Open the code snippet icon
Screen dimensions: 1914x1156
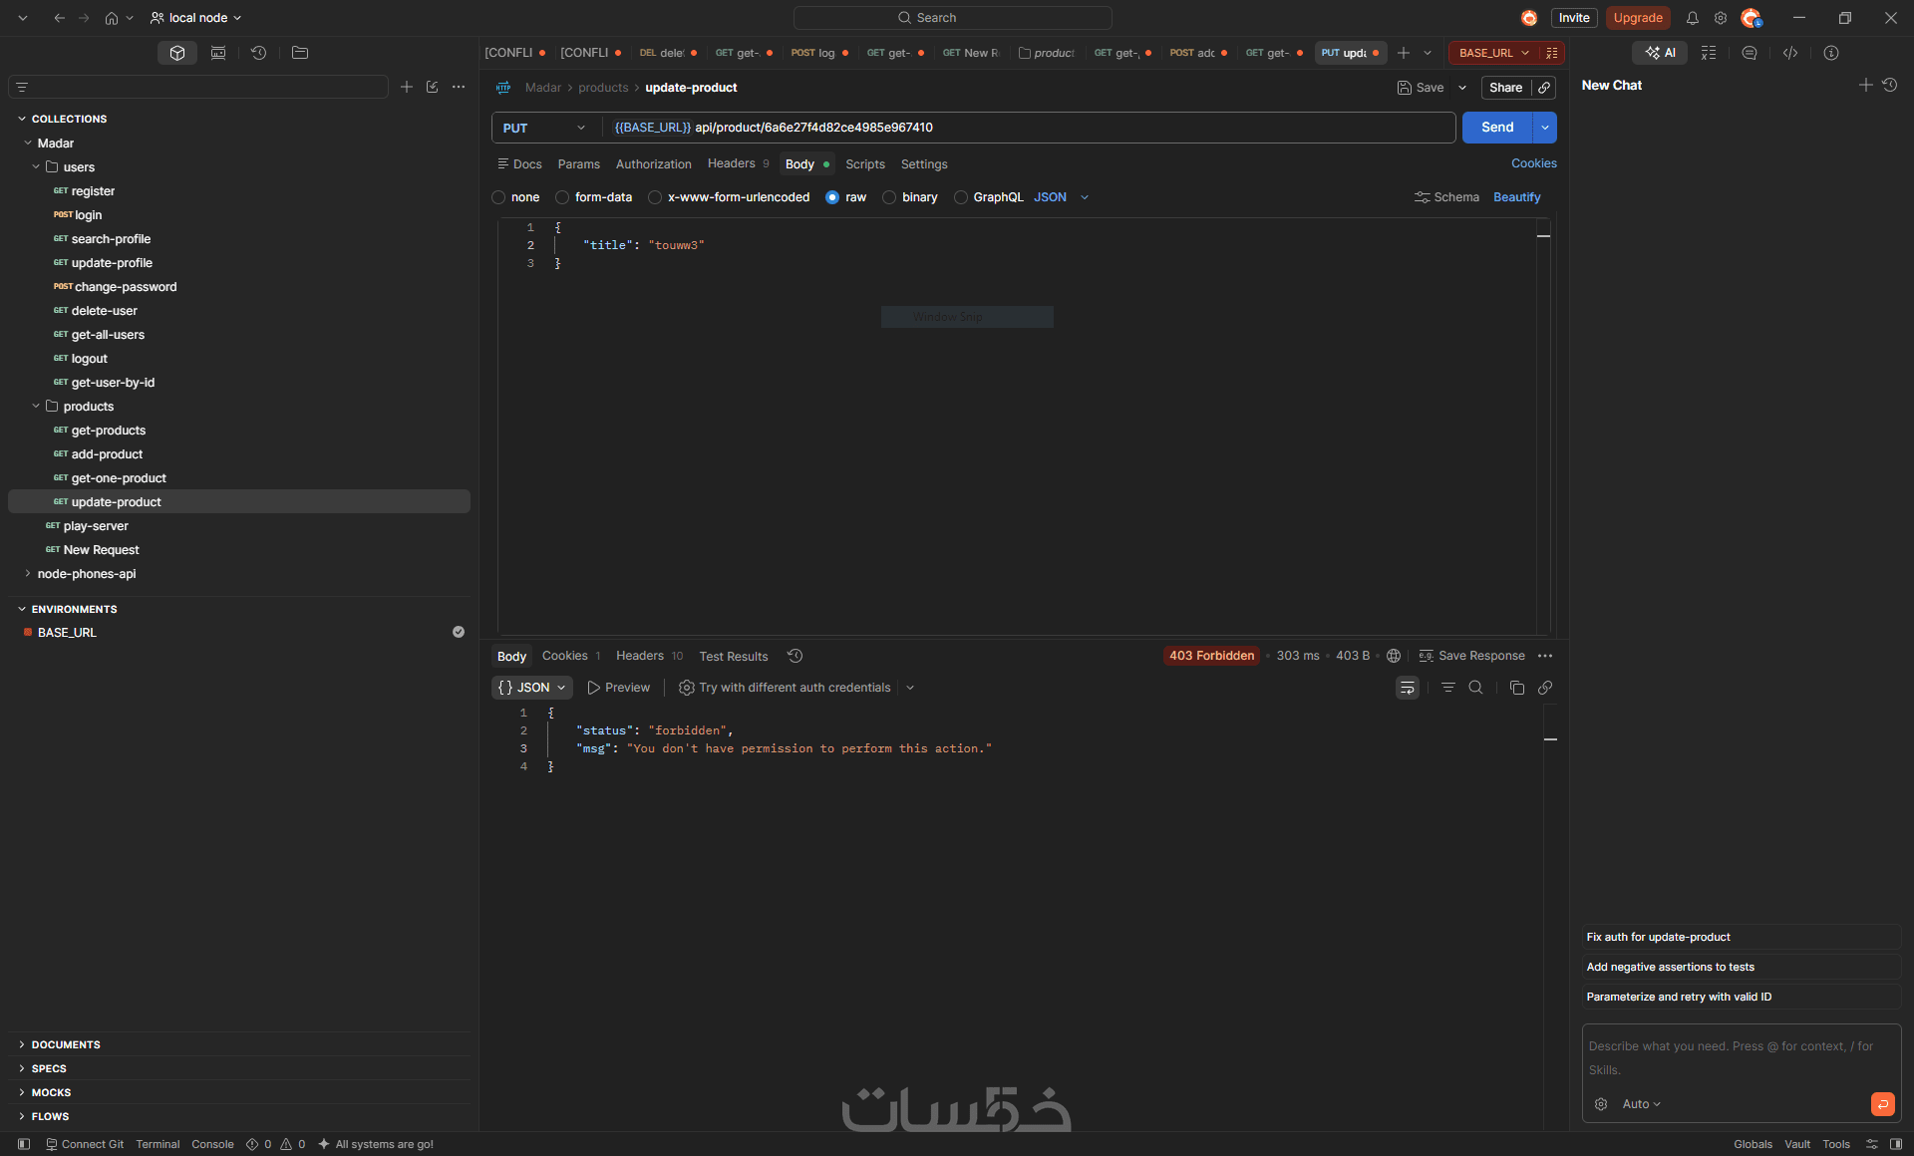pos(1790,53)
